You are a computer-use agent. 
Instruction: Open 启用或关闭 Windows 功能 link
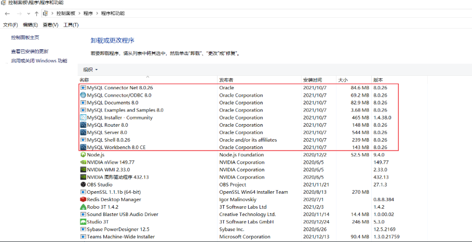[x=39, y=61]
